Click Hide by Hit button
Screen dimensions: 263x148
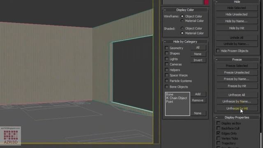(237, 28)
